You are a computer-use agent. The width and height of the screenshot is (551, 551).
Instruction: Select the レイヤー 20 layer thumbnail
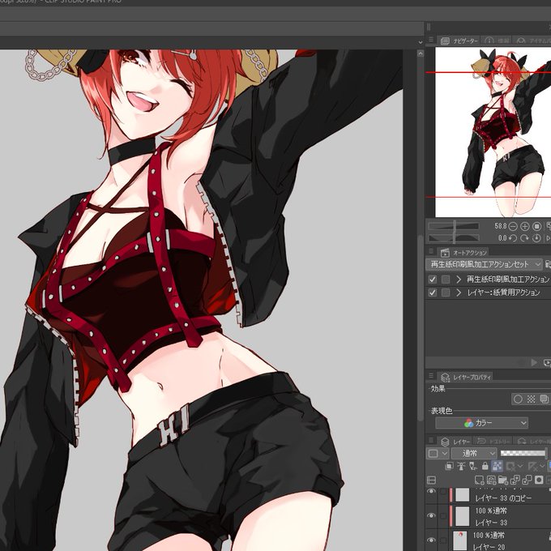[x=459, y=540]
